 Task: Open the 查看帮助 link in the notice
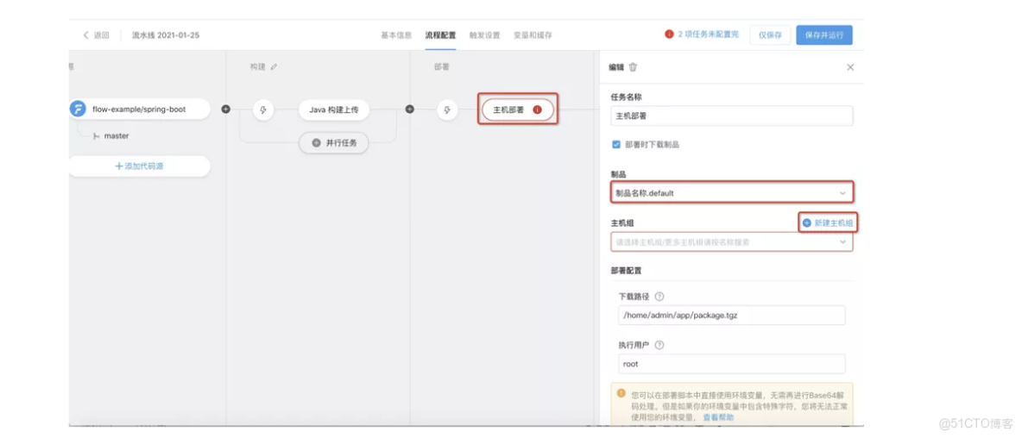[x=718, y=417]
